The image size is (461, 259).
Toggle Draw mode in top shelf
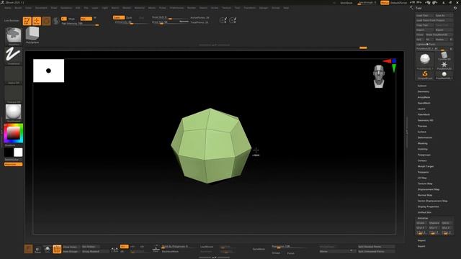[37, 21]
